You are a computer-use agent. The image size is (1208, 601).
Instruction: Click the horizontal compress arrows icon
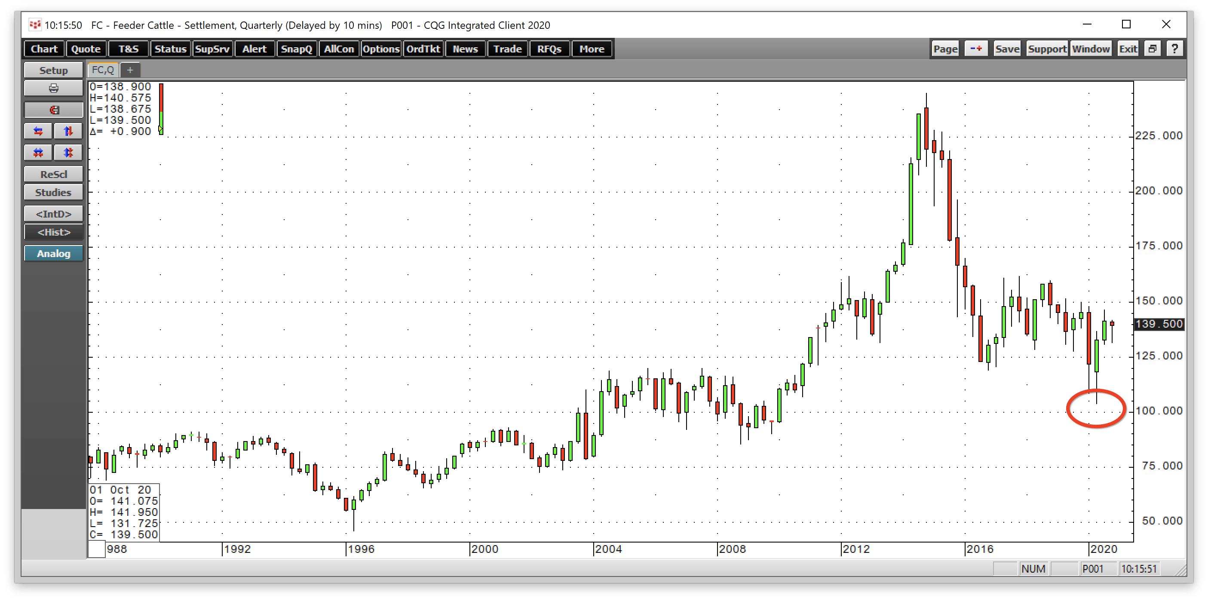[38, 152]
